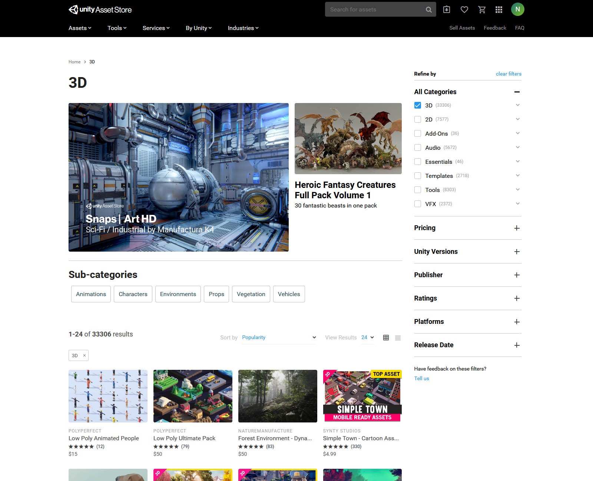Open the Assets menu
Image resolution: width=593 pixels, height=481 pixels.
point(80,28)
